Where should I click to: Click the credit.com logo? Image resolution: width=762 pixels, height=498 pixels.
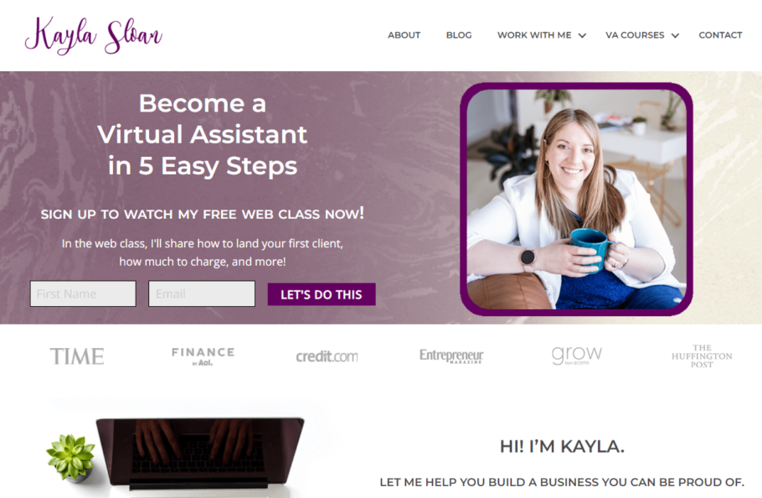(x=327, y=356)
